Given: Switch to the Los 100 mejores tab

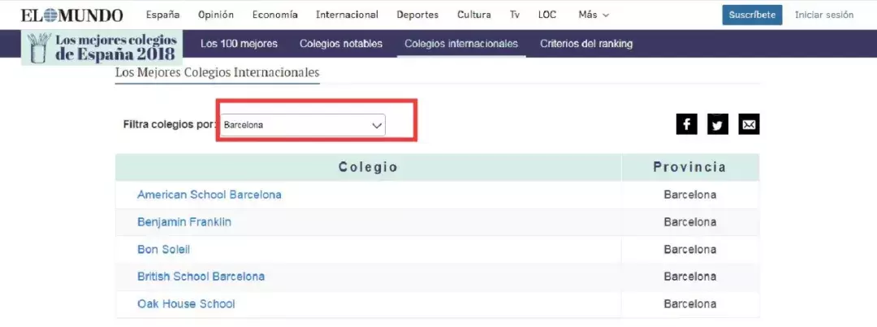Looking at the screenshot, I should (x=239, y=44).
